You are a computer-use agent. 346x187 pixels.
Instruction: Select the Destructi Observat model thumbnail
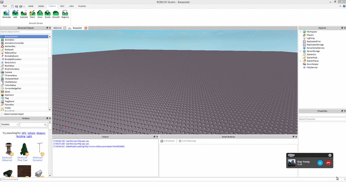click(x=8, y=149)
